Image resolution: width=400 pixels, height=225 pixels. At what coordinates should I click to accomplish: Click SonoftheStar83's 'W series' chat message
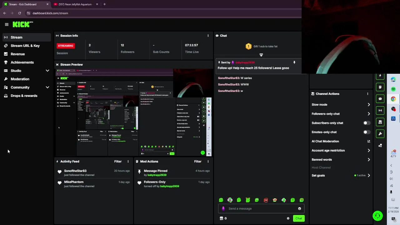(x=235, y=78)
